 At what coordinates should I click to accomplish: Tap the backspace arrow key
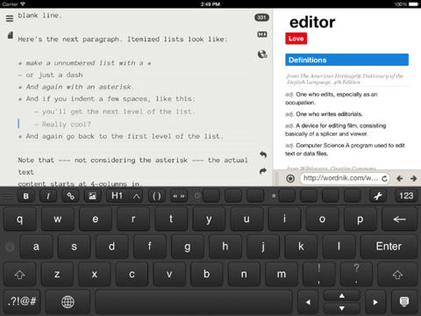[x=399, y=219]
